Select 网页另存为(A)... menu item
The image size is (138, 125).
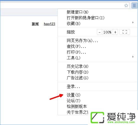tap(97, 41)
